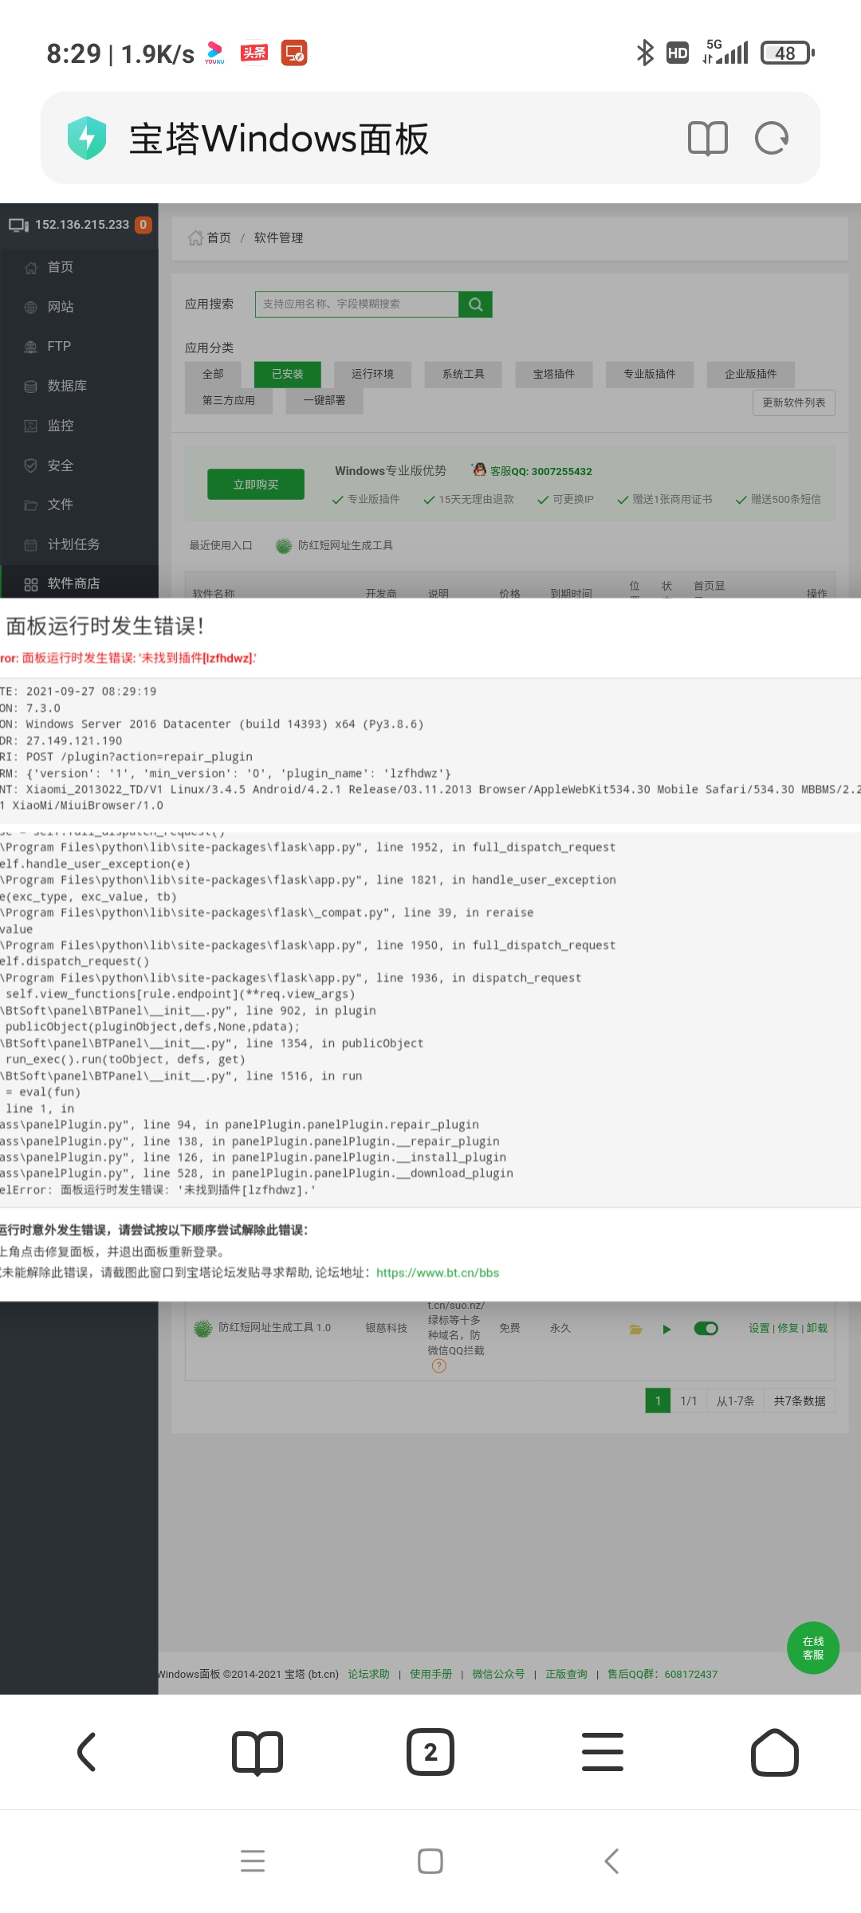
Task: Open the tabs switcher showing 2
Action: pyautogui.click(x=431, y=1752)
